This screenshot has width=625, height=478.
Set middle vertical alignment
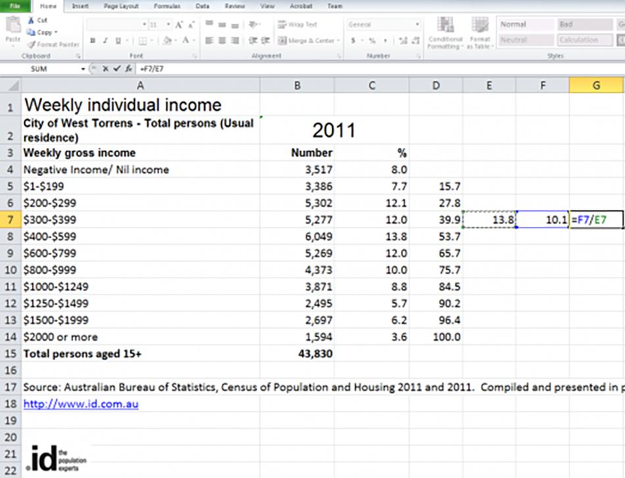[x=222, y=25]
